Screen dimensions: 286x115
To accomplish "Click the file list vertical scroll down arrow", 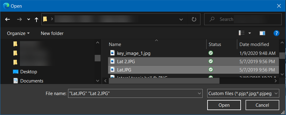I will (282, 74).
